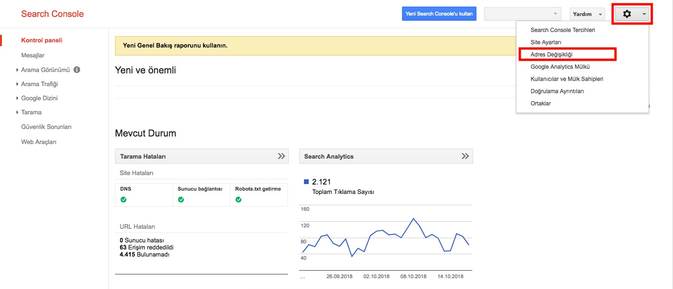Click the Mevcut Durum heading
The width and height of the screenshot is (673, 289).
click(x=146, y=133)
